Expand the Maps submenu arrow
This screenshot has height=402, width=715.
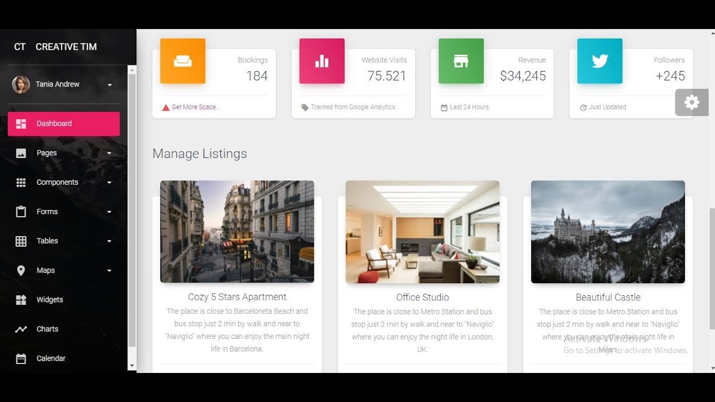(x=109, y=270)
